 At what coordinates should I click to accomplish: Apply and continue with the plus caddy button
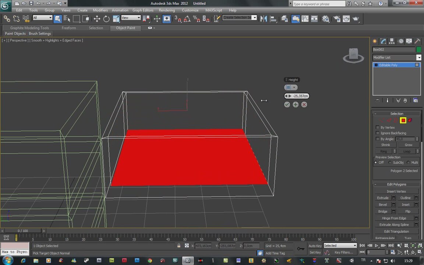pos(296,105)
